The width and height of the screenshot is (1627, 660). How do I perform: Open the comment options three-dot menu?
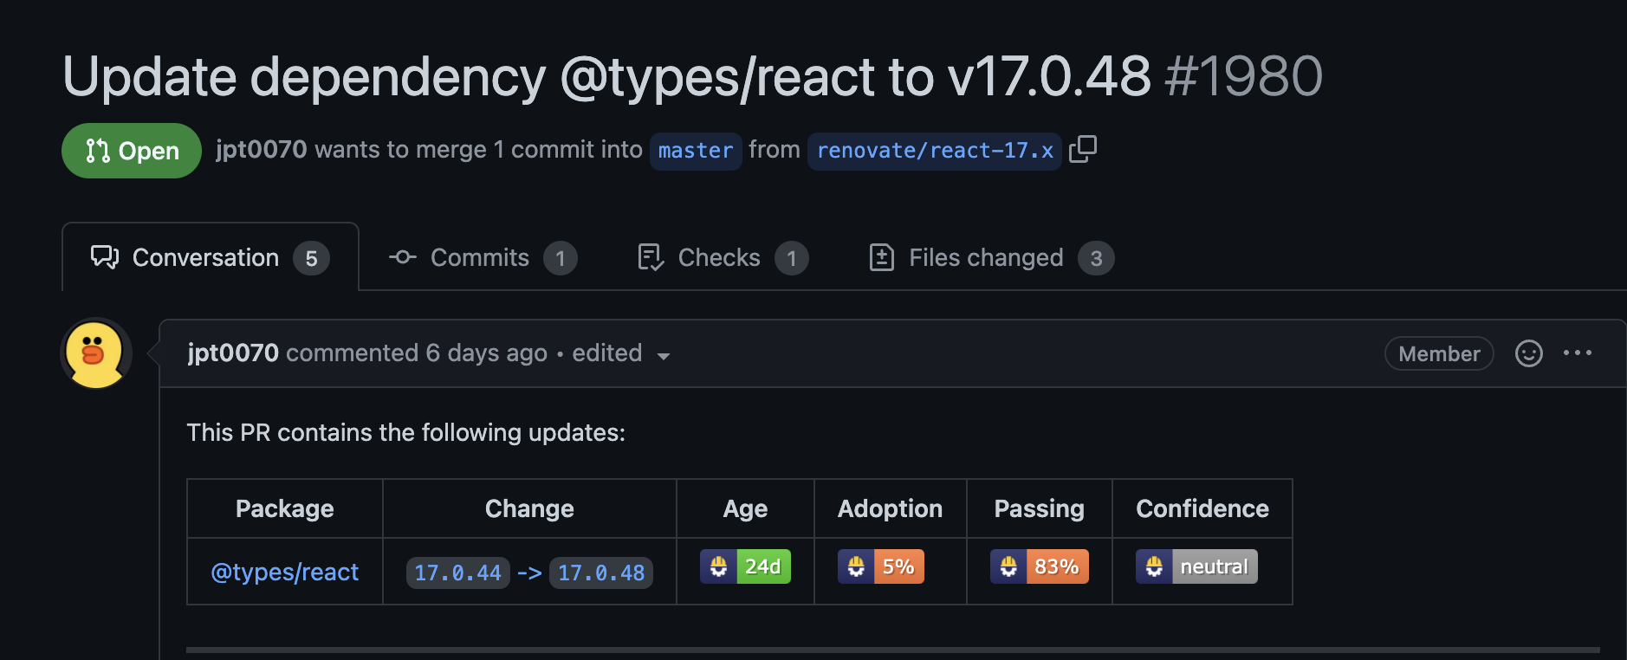pos(1578,353)
